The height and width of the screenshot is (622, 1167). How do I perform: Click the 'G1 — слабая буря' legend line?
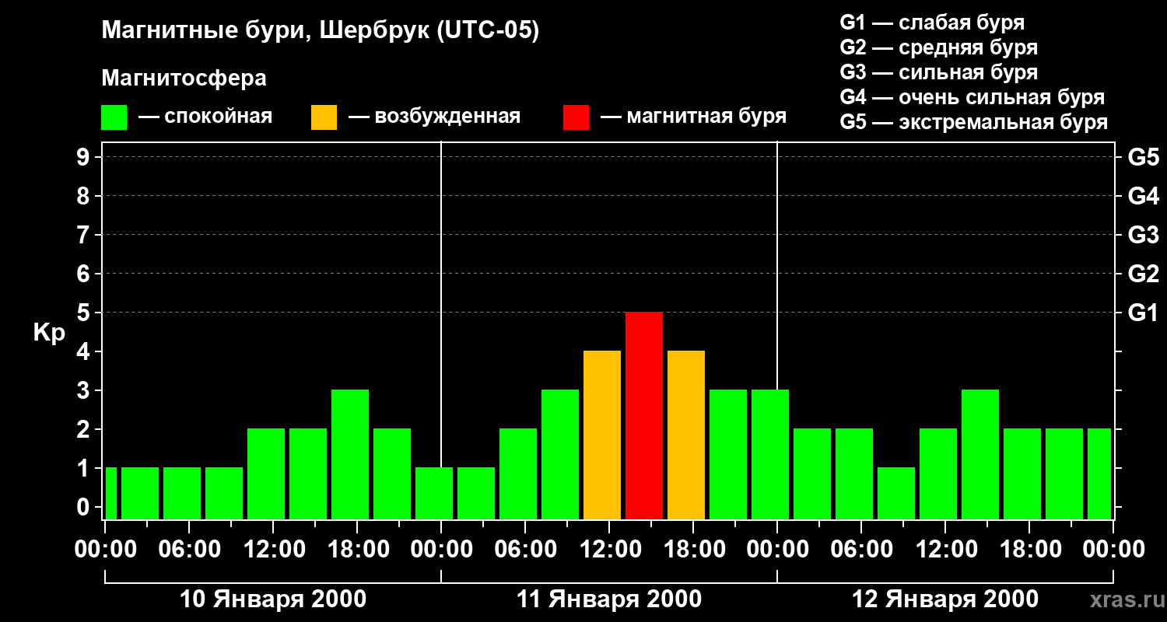click(x=932, y=23)
